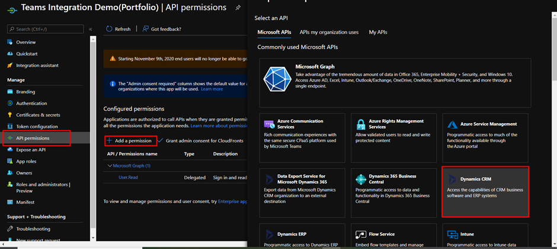The height and width of the screenshot is (249, 557).
Task: Select Dynamics 365 Business Central card
Action: [x=393, y=193]
